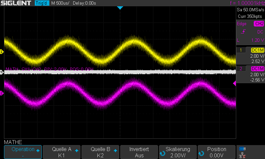Click channel 1 scale 2.00 V/ value
This screenshot has height=159, width=265.
pos(257,56)
